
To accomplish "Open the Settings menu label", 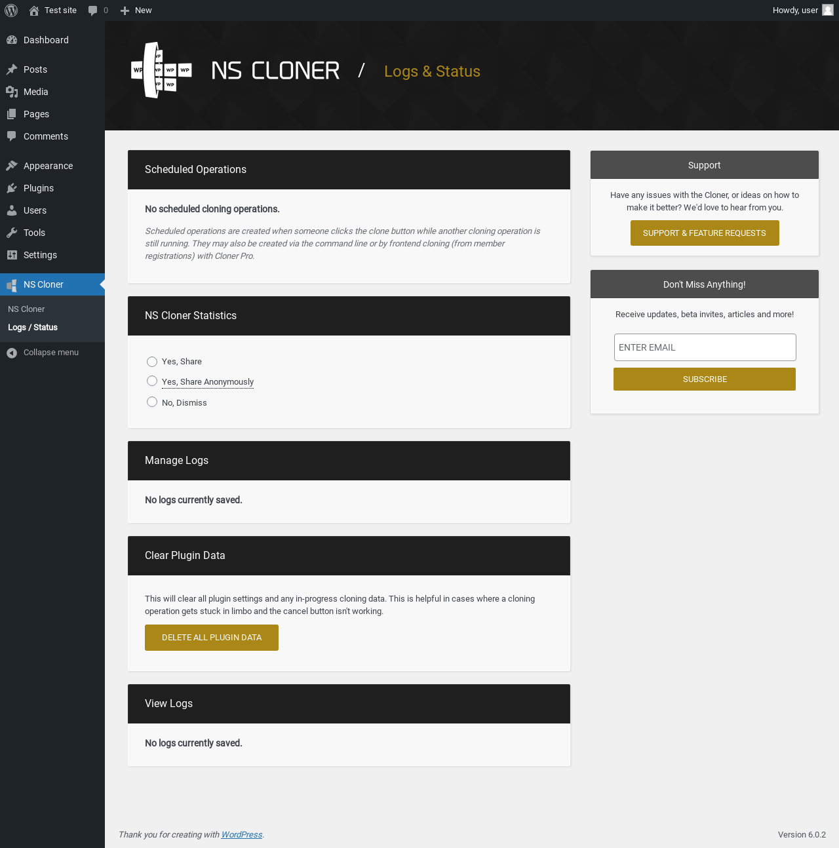I will click(x=41, y=255).
